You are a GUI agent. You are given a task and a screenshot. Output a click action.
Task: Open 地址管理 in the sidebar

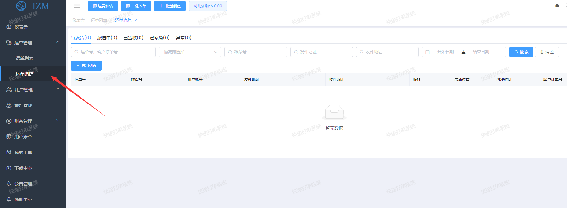click(x=23, y=105)
